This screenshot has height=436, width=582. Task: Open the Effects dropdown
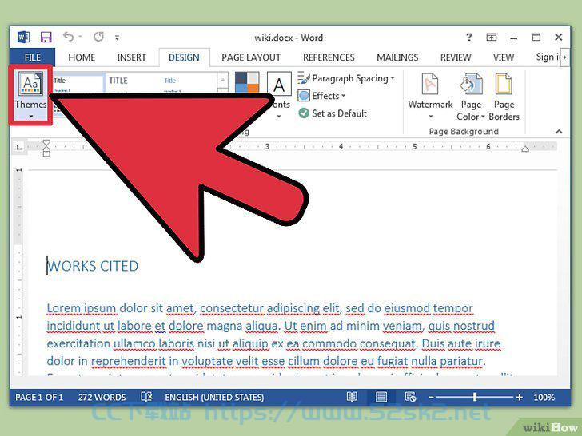(321, 96)
